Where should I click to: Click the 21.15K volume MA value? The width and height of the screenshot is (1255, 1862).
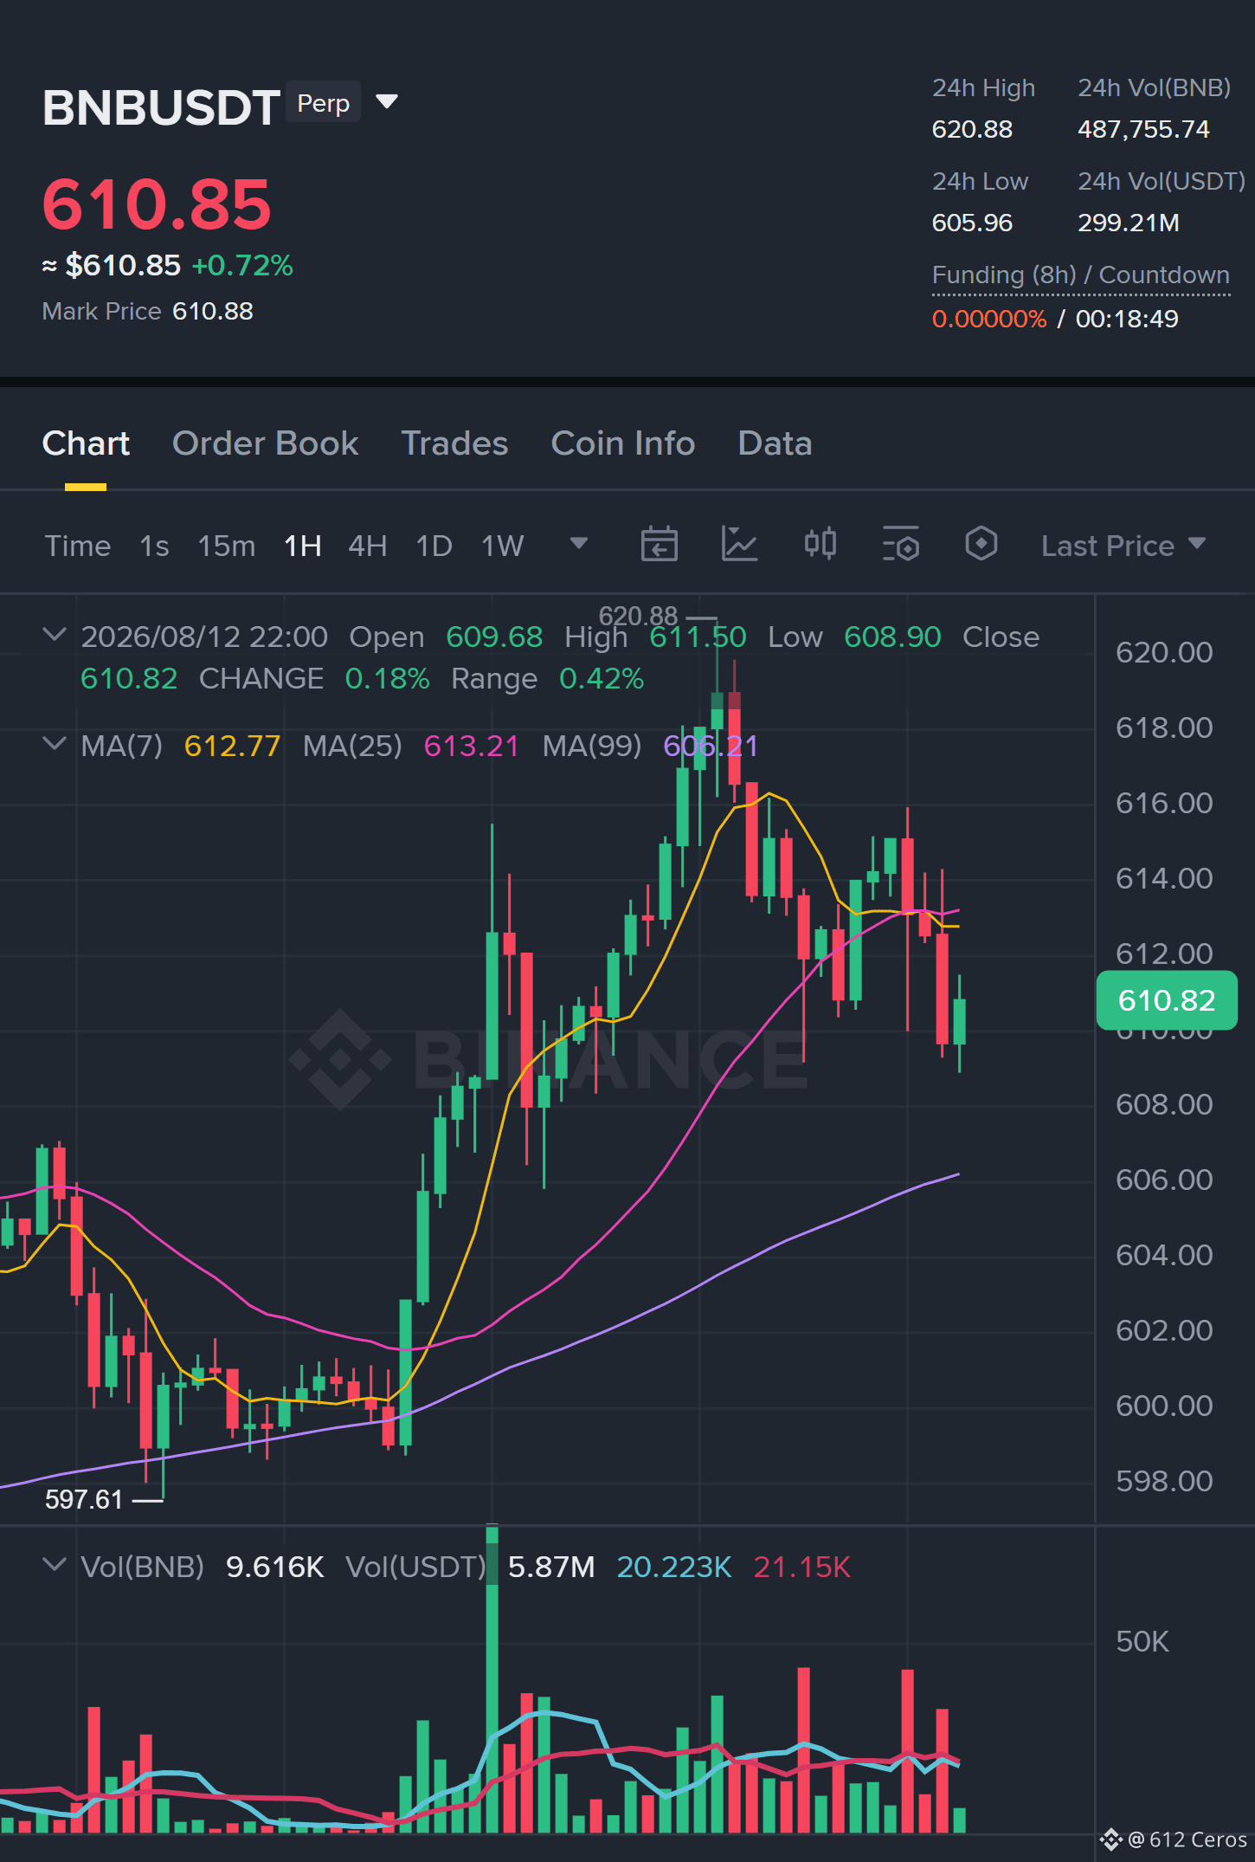coord(802,1567)
